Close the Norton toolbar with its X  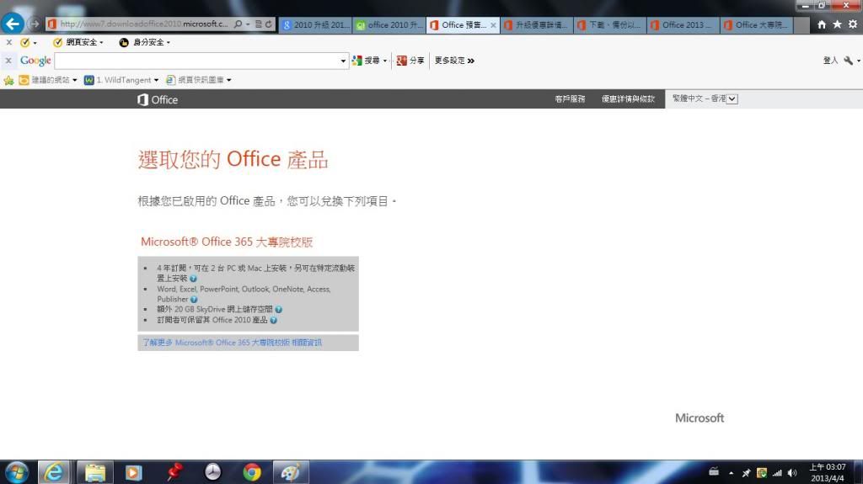[8, 42]
